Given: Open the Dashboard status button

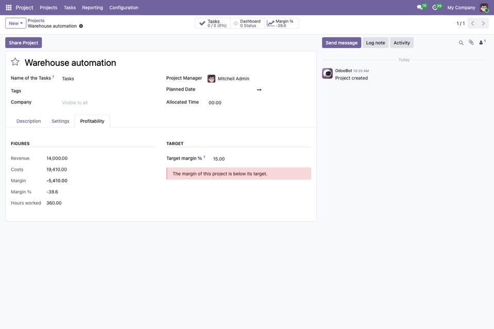Looking at the screenshot, I should [248, 23].
